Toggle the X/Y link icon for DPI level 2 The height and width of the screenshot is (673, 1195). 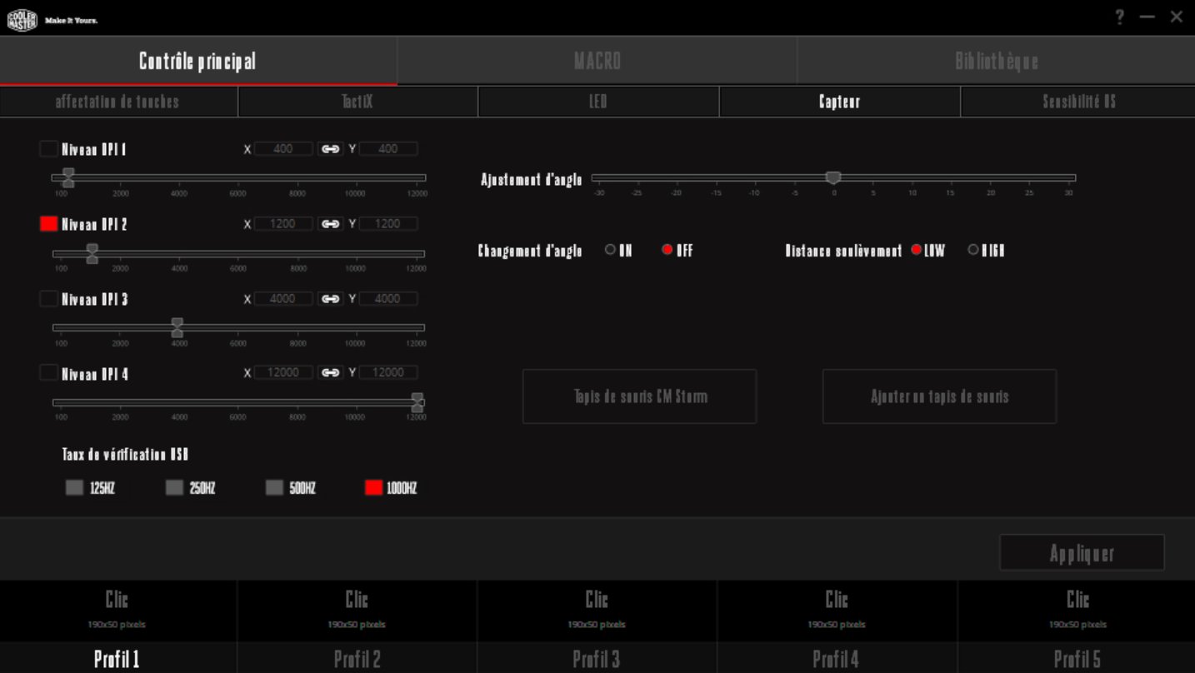click(x=331, y=224)
